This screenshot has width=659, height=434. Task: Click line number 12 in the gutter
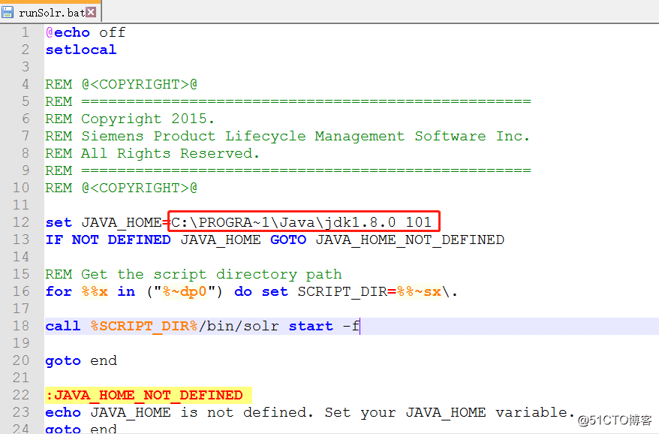21,222
